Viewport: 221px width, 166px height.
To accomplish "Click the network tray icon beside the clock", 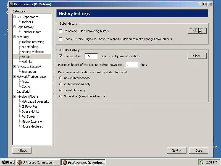I will click(201, 162).
